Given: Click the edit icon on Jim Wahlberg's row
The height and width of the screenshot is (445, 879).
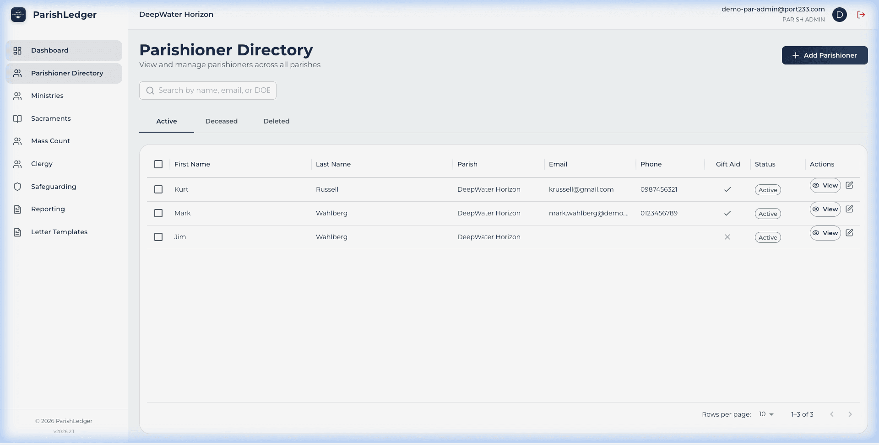Looking at the screenshot, I should click(x=849, y=233).
